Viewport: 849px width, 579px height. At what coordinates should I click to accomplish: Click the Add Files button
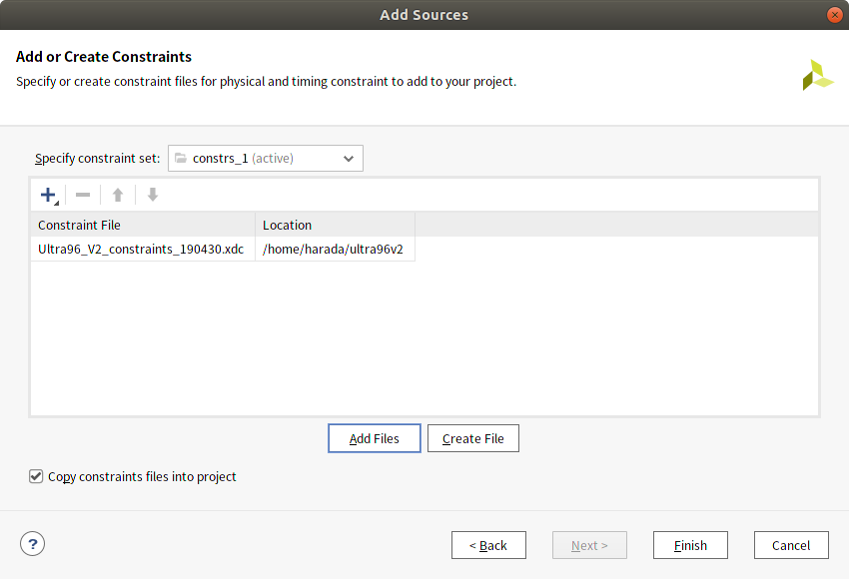[375, 438]
